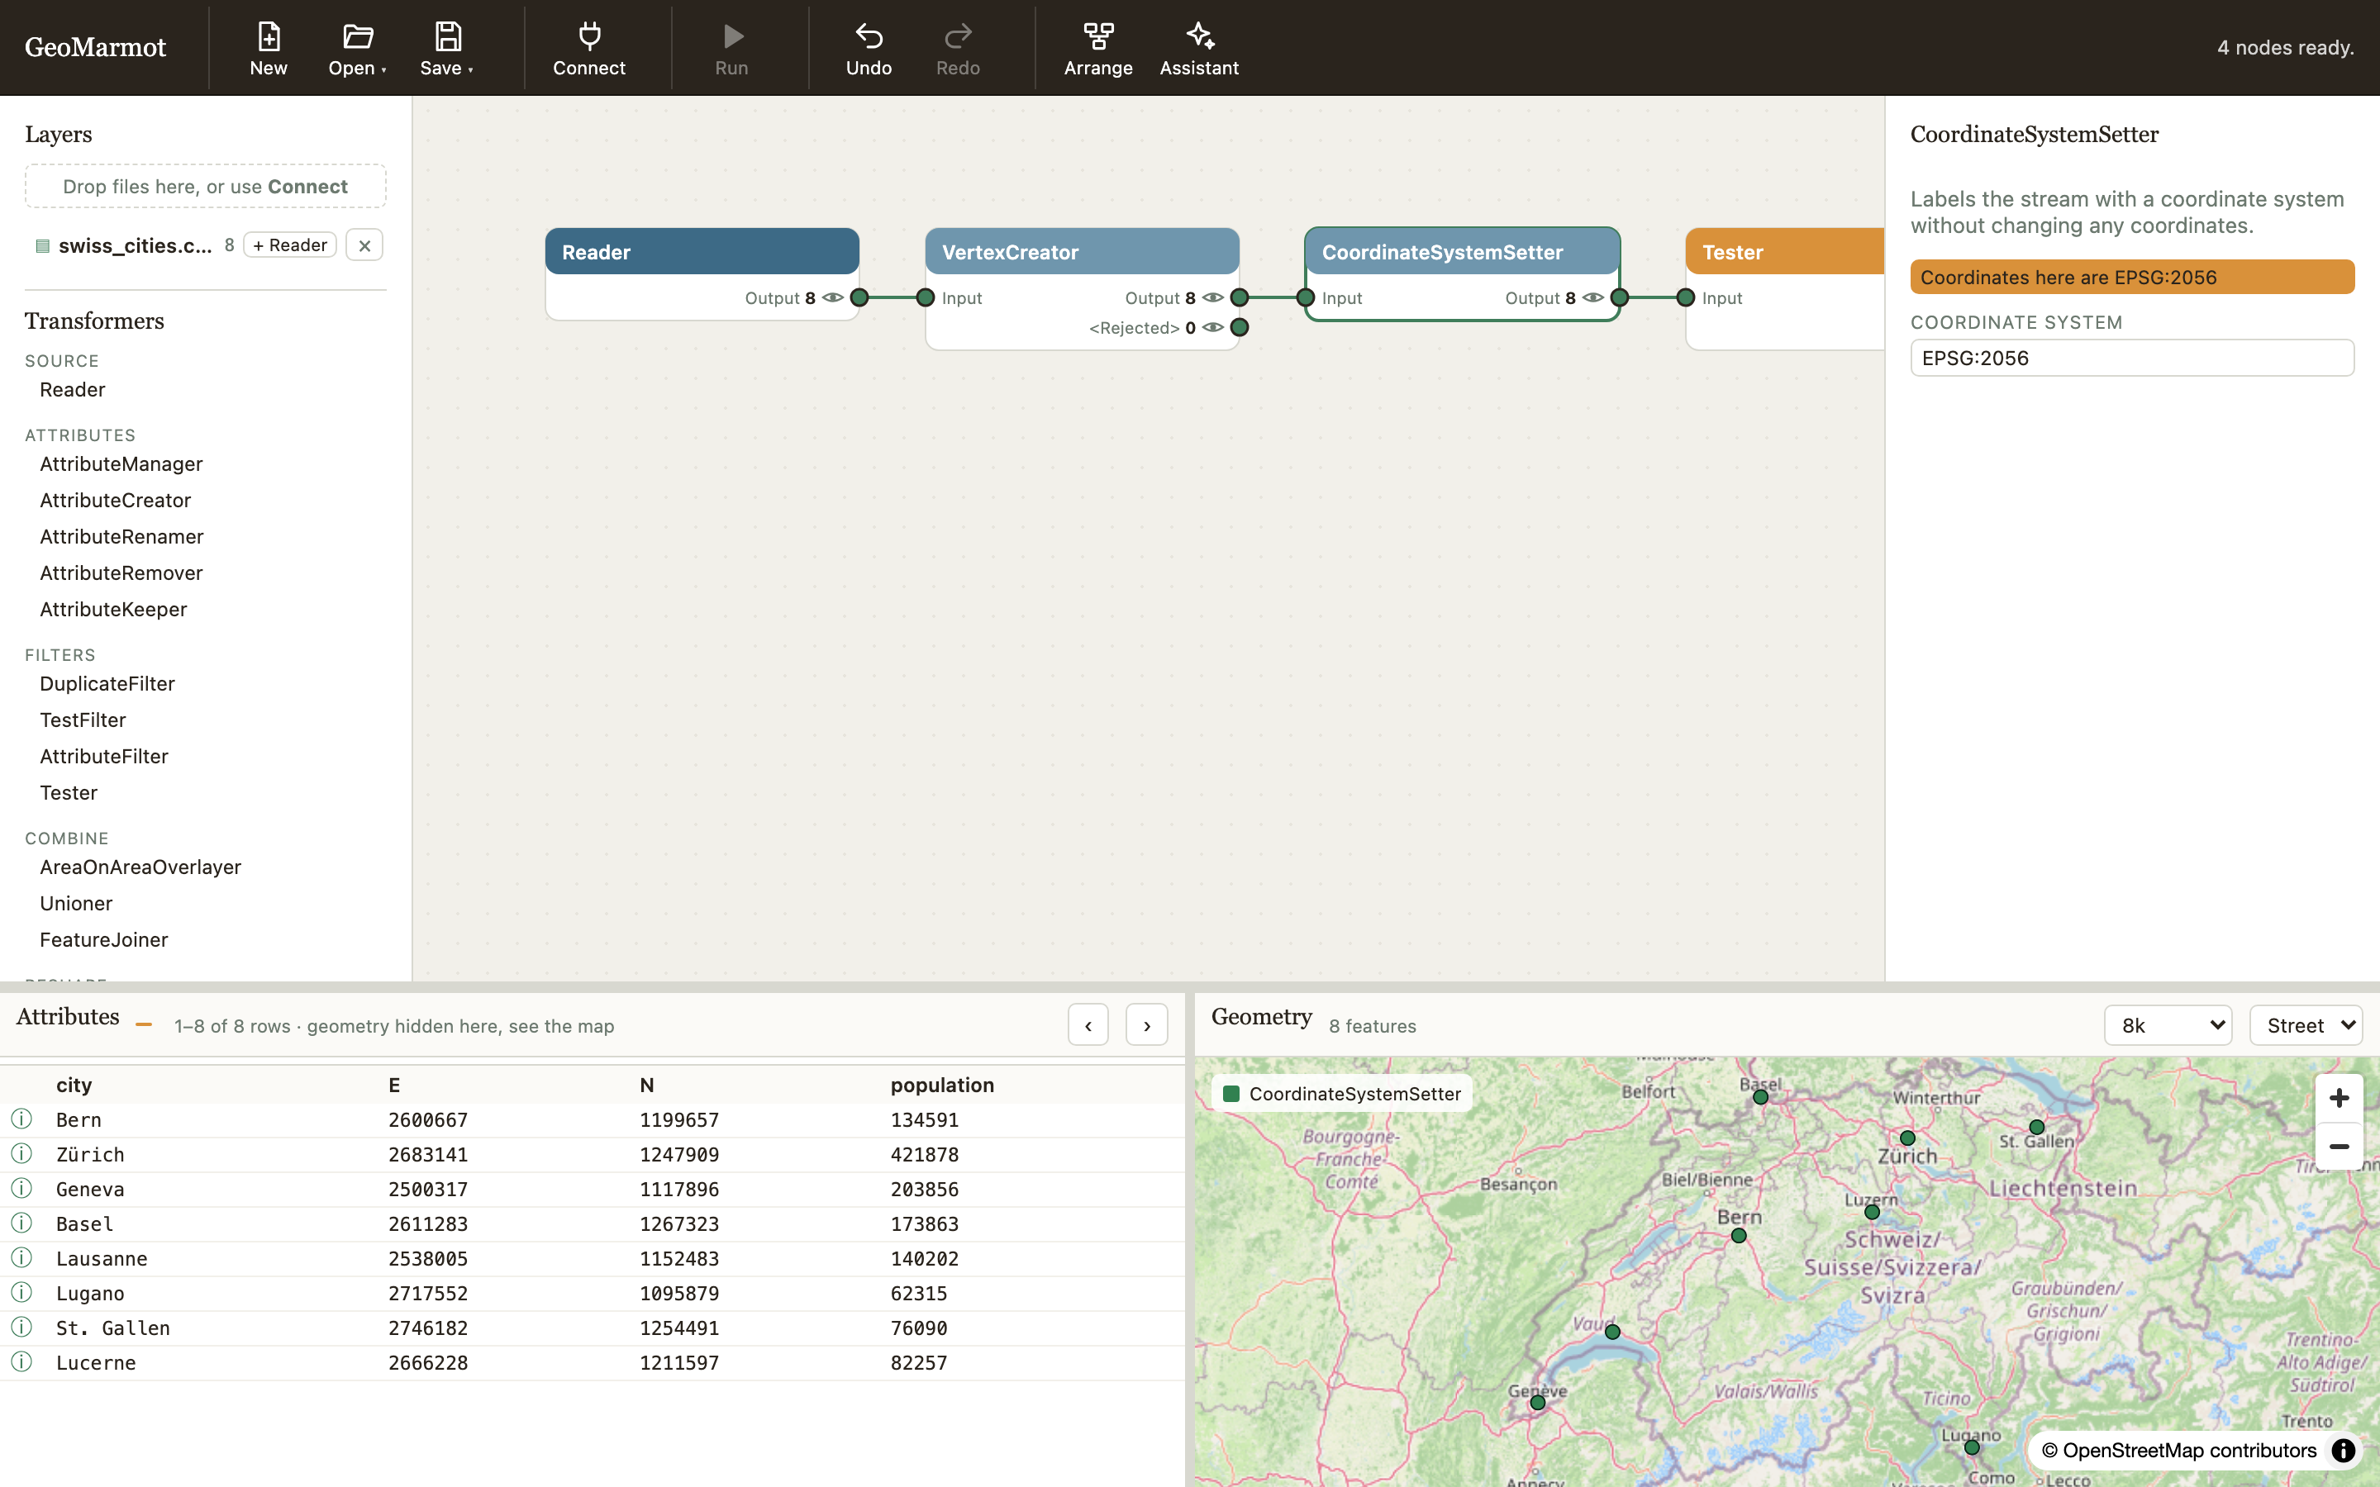This screenshot has width=2380, height=1487.
Task: Click the city column header
Action: tap(74, 1085)
